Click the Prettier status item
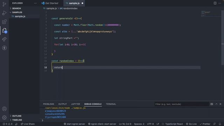The height and width of the screenshot is (126, 224). [205, 124]
